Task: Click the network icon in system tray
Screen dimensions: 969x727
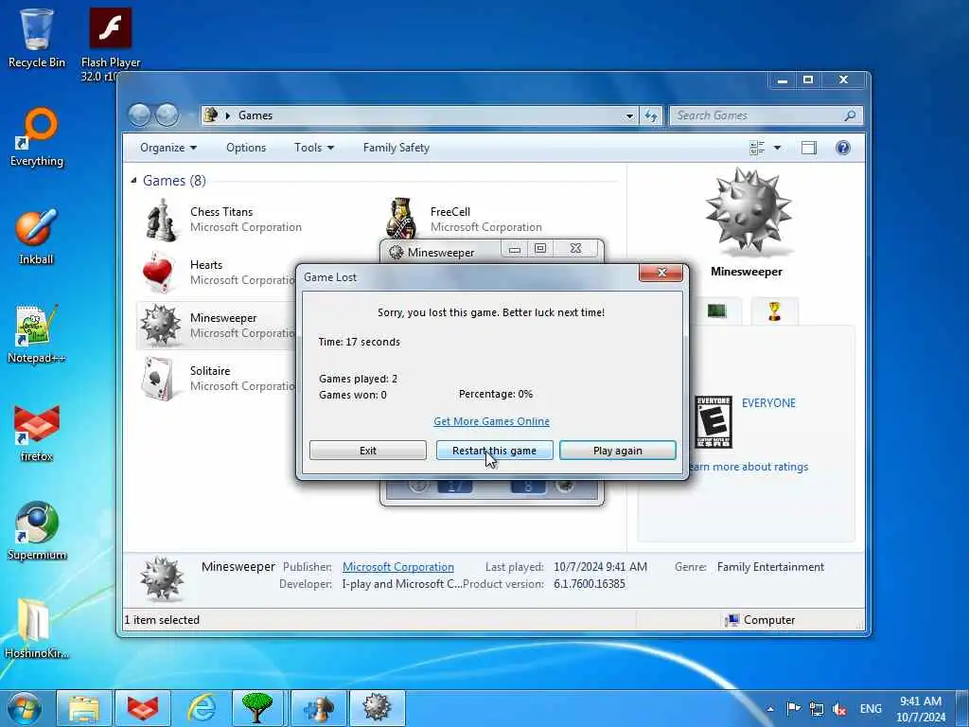Action: coord(817,709)
